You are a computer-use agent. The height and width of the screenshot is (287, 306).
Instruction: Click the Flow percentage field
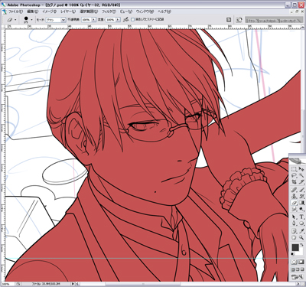110,19
